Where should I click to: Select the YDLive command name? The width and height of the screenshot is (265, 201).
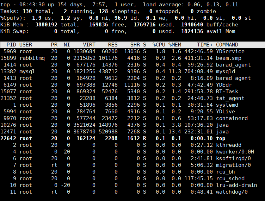click(x=226, y=112)
